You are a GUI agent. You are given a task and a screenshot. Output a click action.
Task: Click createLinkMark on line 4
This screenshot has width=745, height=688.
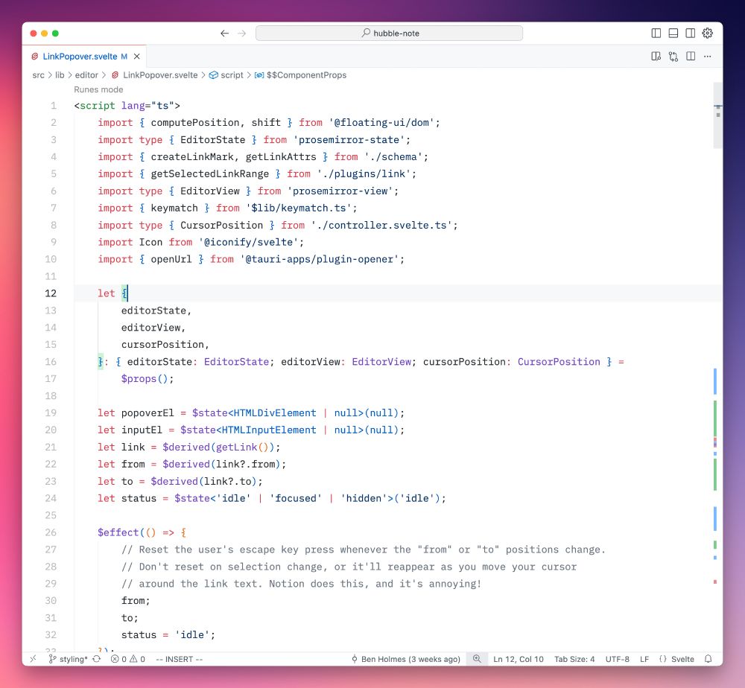(192, 156)
